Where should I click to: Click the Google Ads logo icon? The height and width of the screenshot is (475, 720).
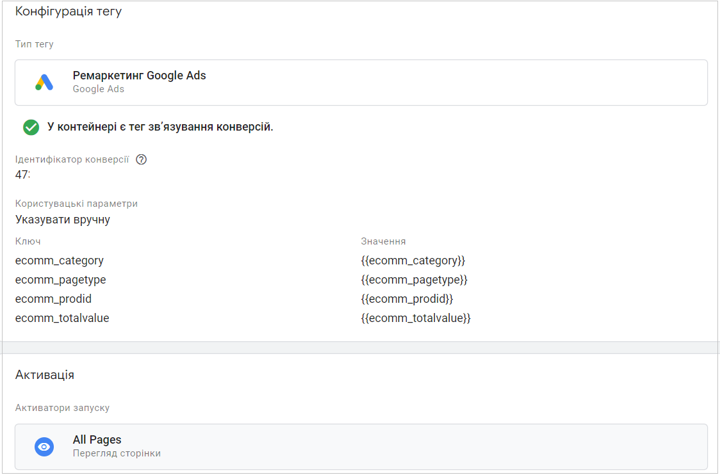coord(45,82)
